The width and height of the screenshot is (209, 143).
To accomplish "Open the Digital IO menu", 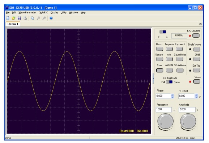I will tap(43, 13).
